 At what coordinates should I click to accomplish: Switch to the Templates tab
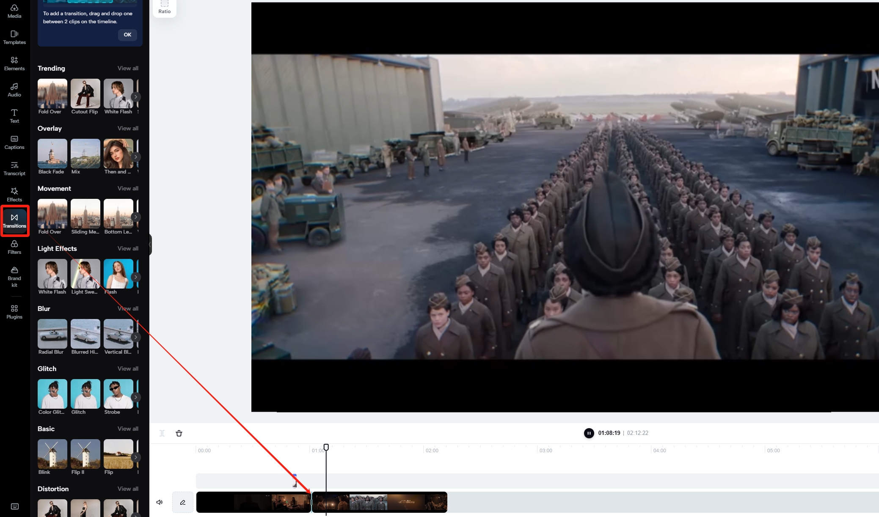click(x=14, y=37)
